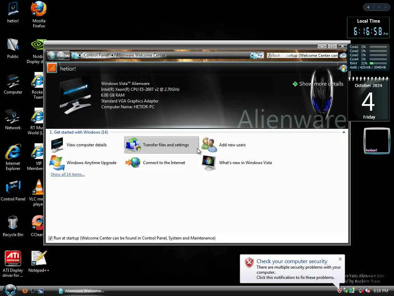Click Show all 14 items link

pos(68,174)
